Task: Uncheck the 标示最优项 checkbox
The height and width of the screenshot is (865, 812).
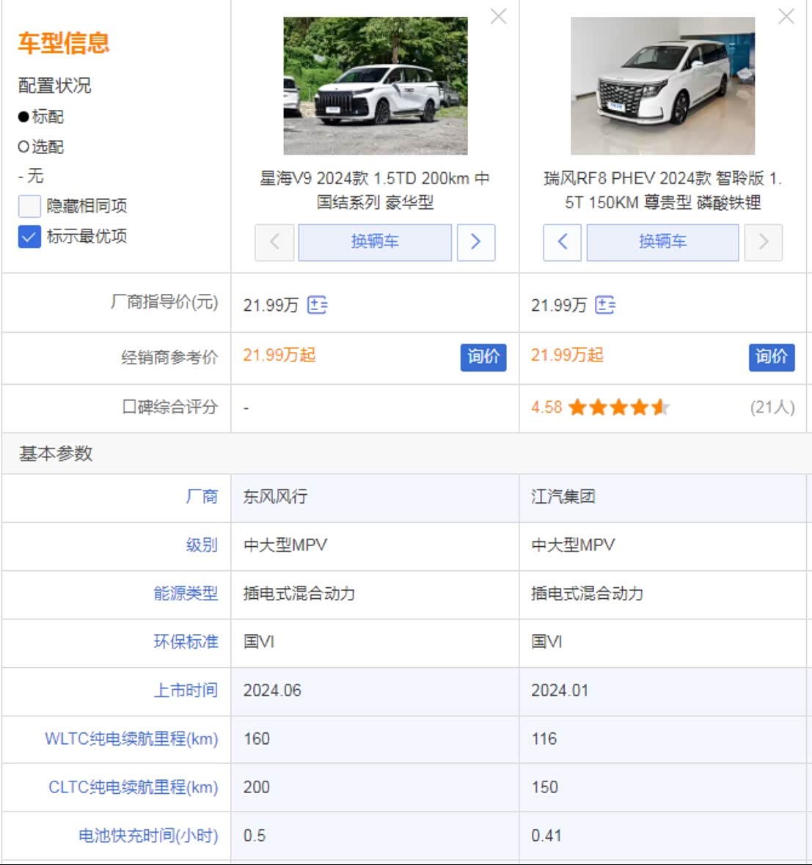Action: pos(29,237)
